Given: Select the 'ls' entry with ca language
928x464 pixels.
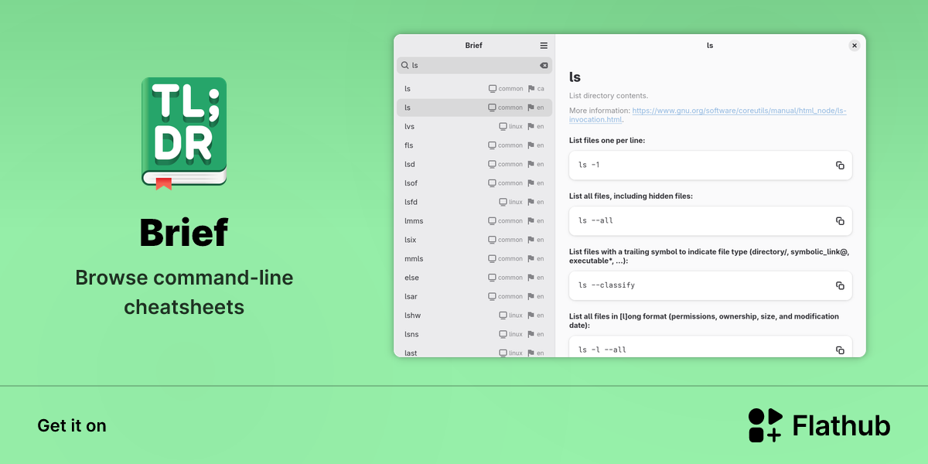Looking at the screenshot, I should pos(474,89).
